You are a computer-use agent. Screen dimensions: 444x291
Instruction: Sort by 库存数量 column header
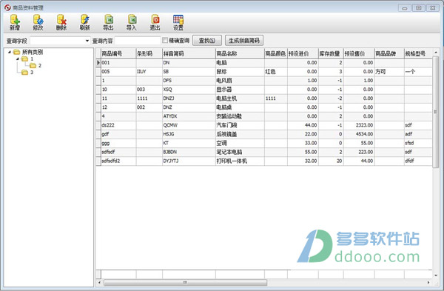(331, 53)
